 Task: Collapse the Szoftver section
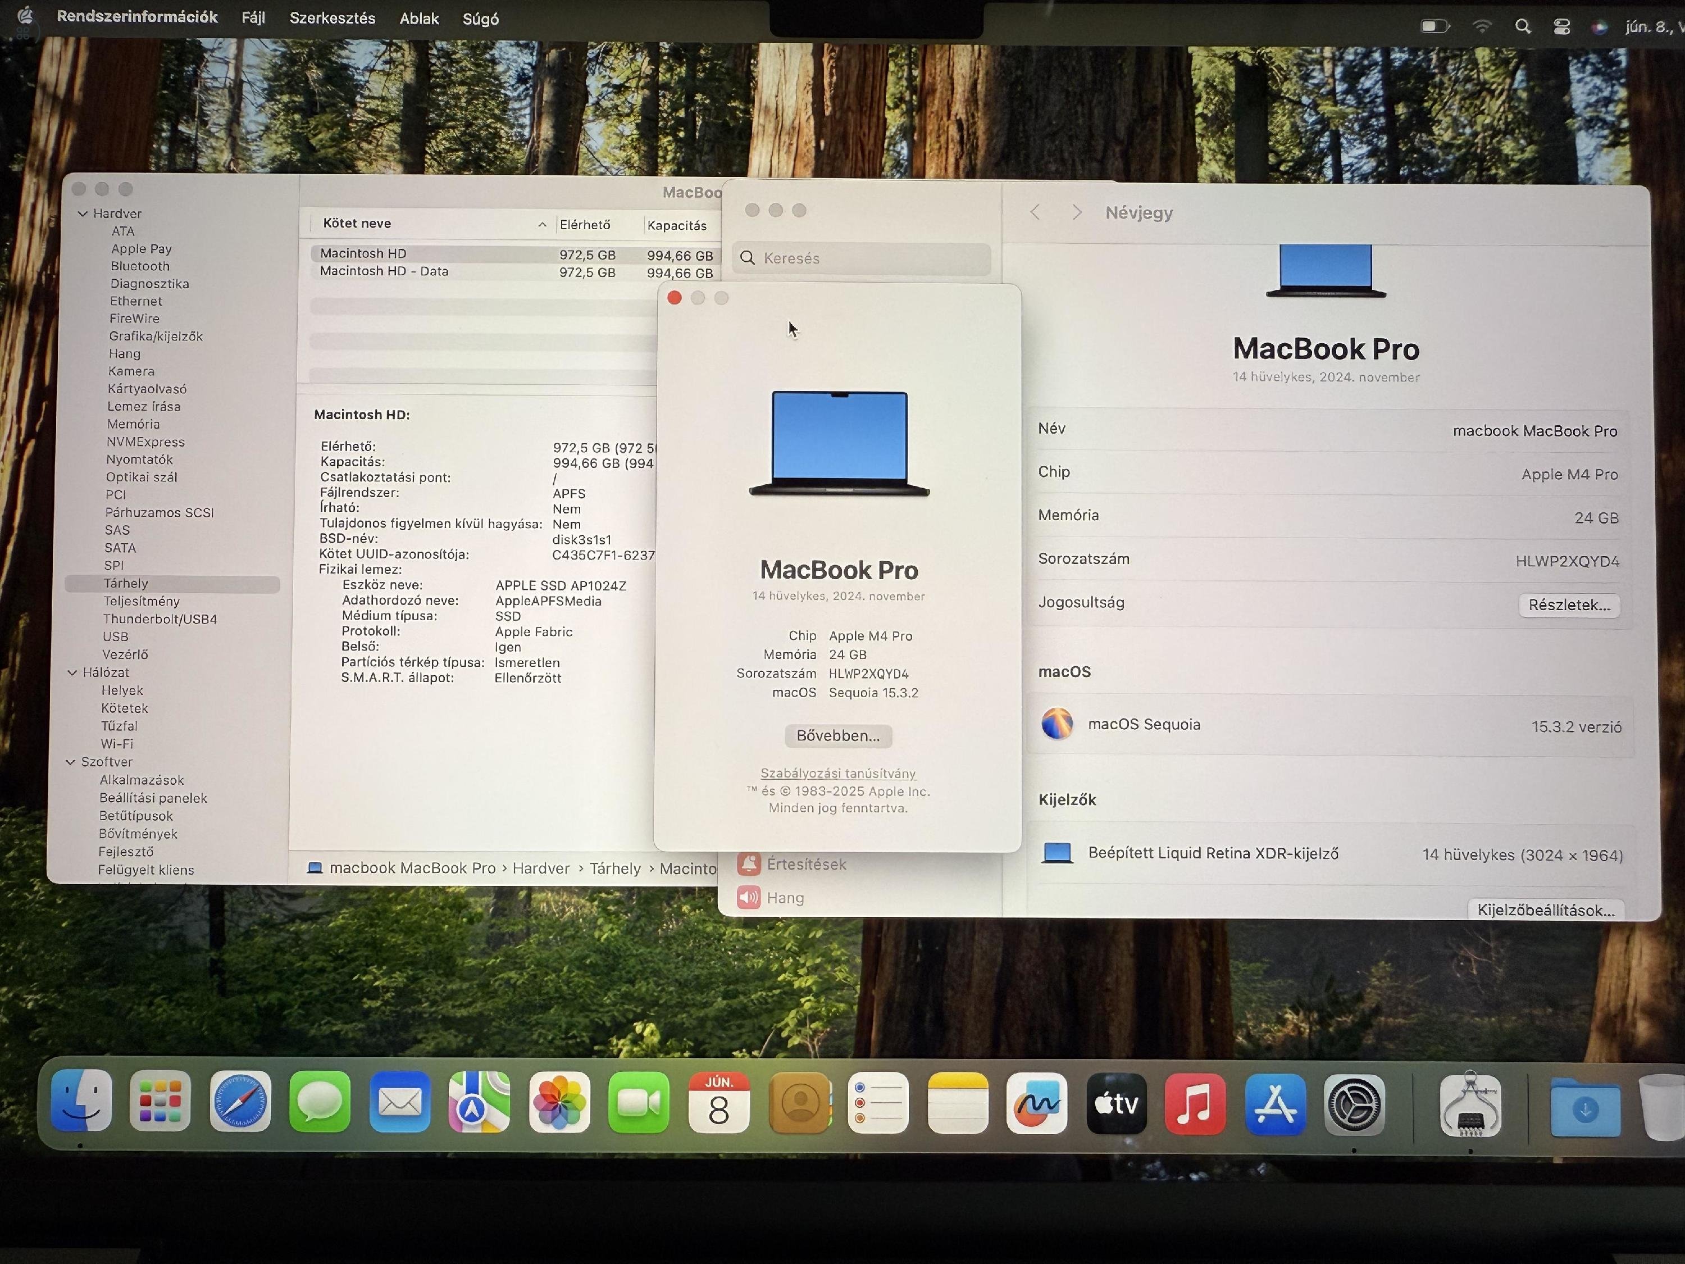71,761
